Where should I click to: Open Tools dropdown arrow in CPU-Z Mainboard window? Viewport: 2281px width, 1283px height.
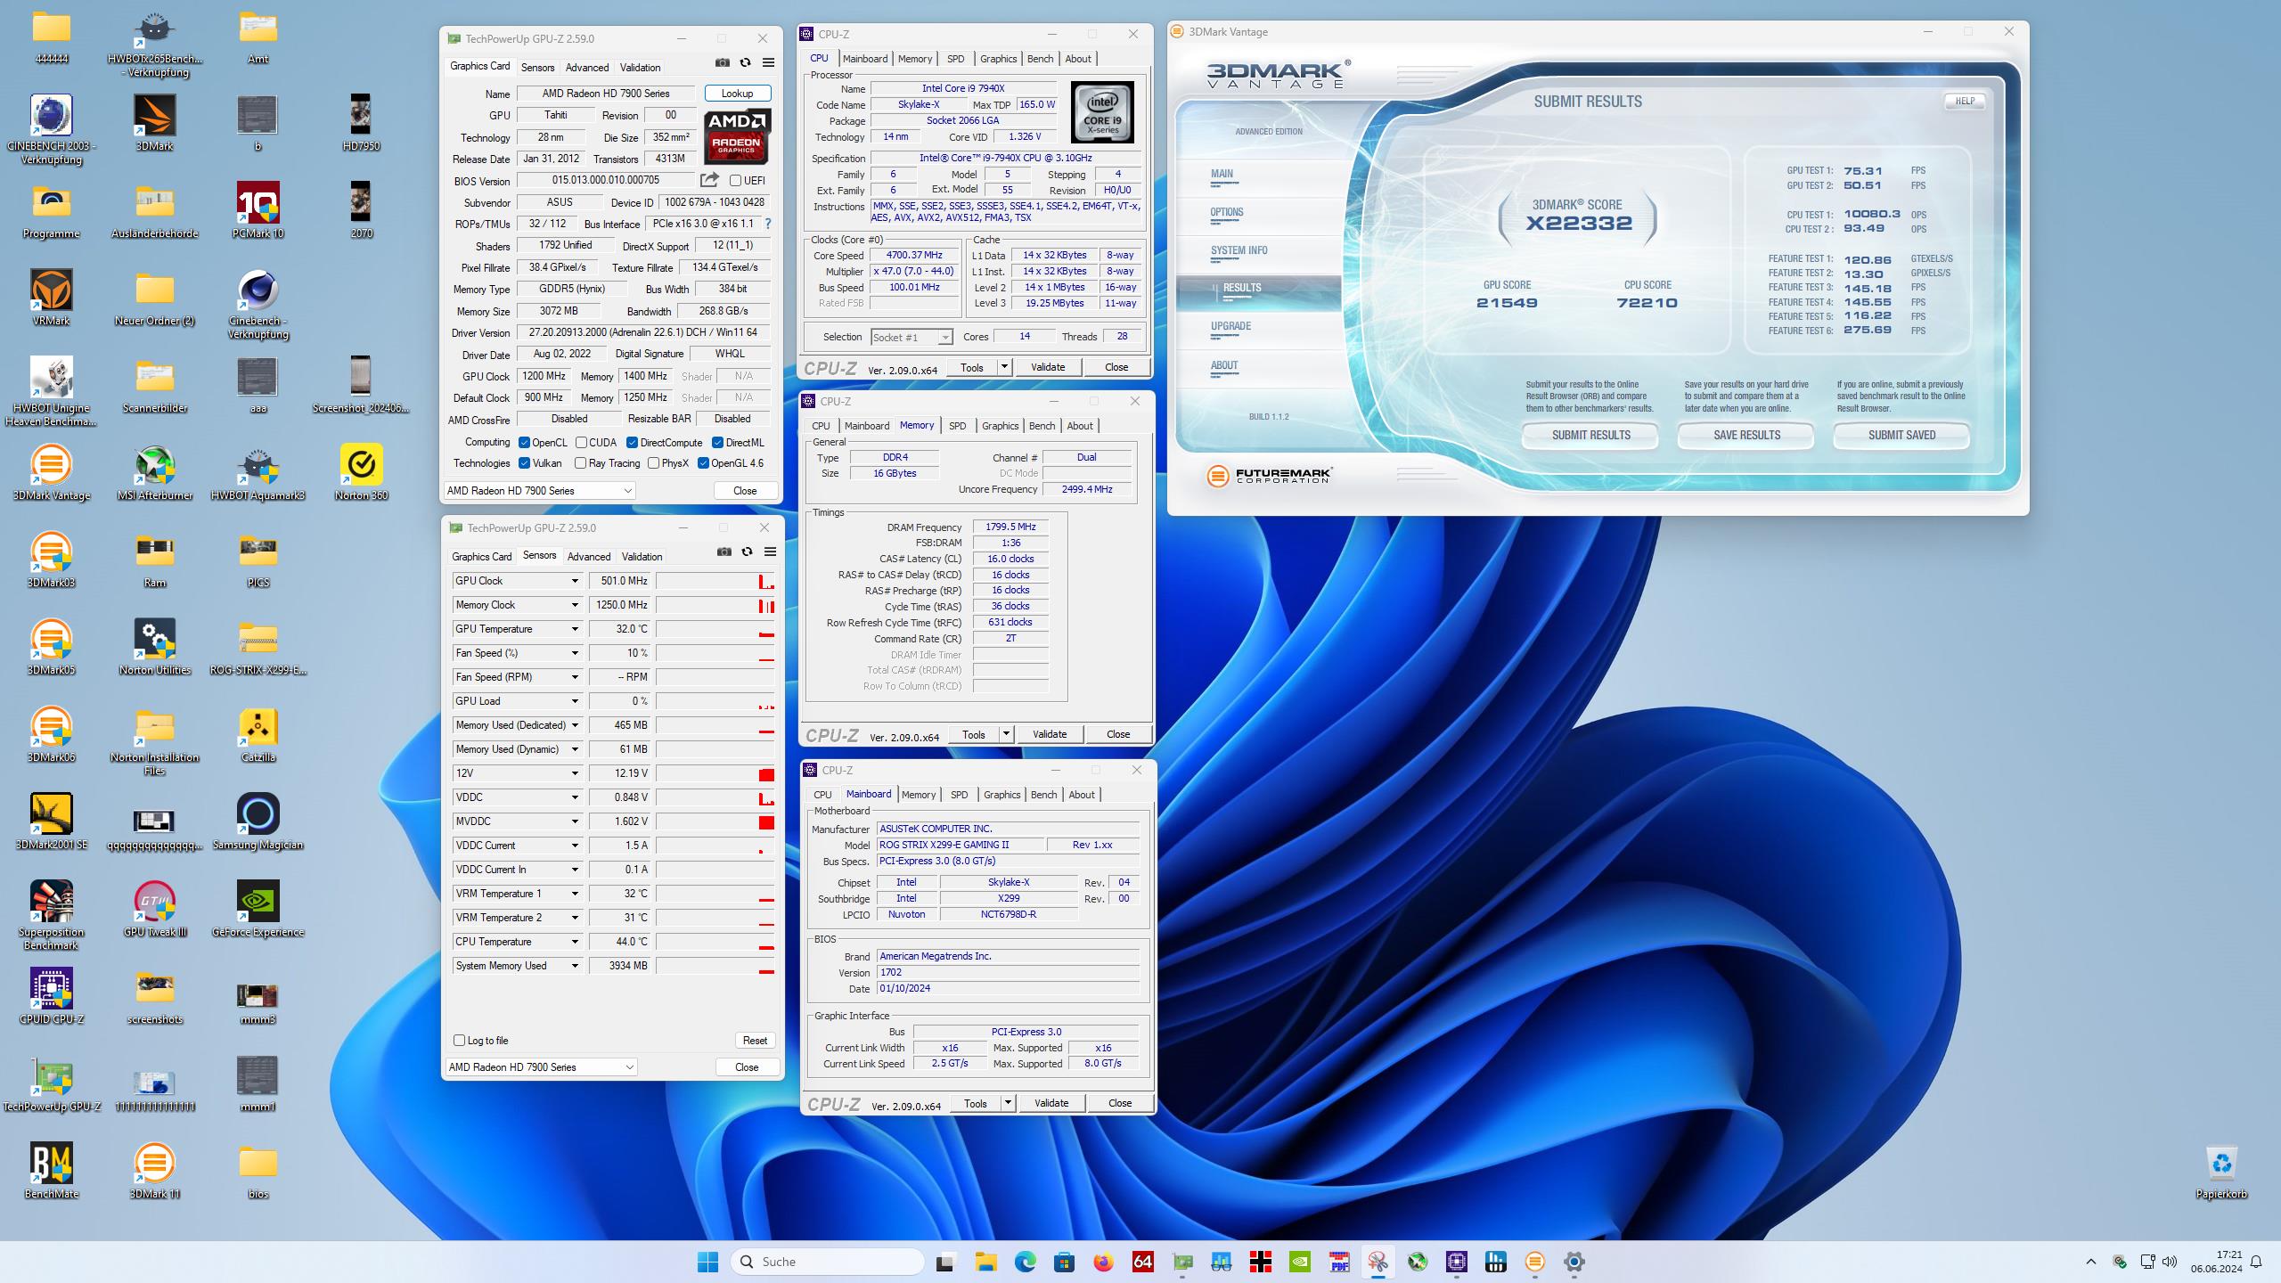(1008, 1103)
